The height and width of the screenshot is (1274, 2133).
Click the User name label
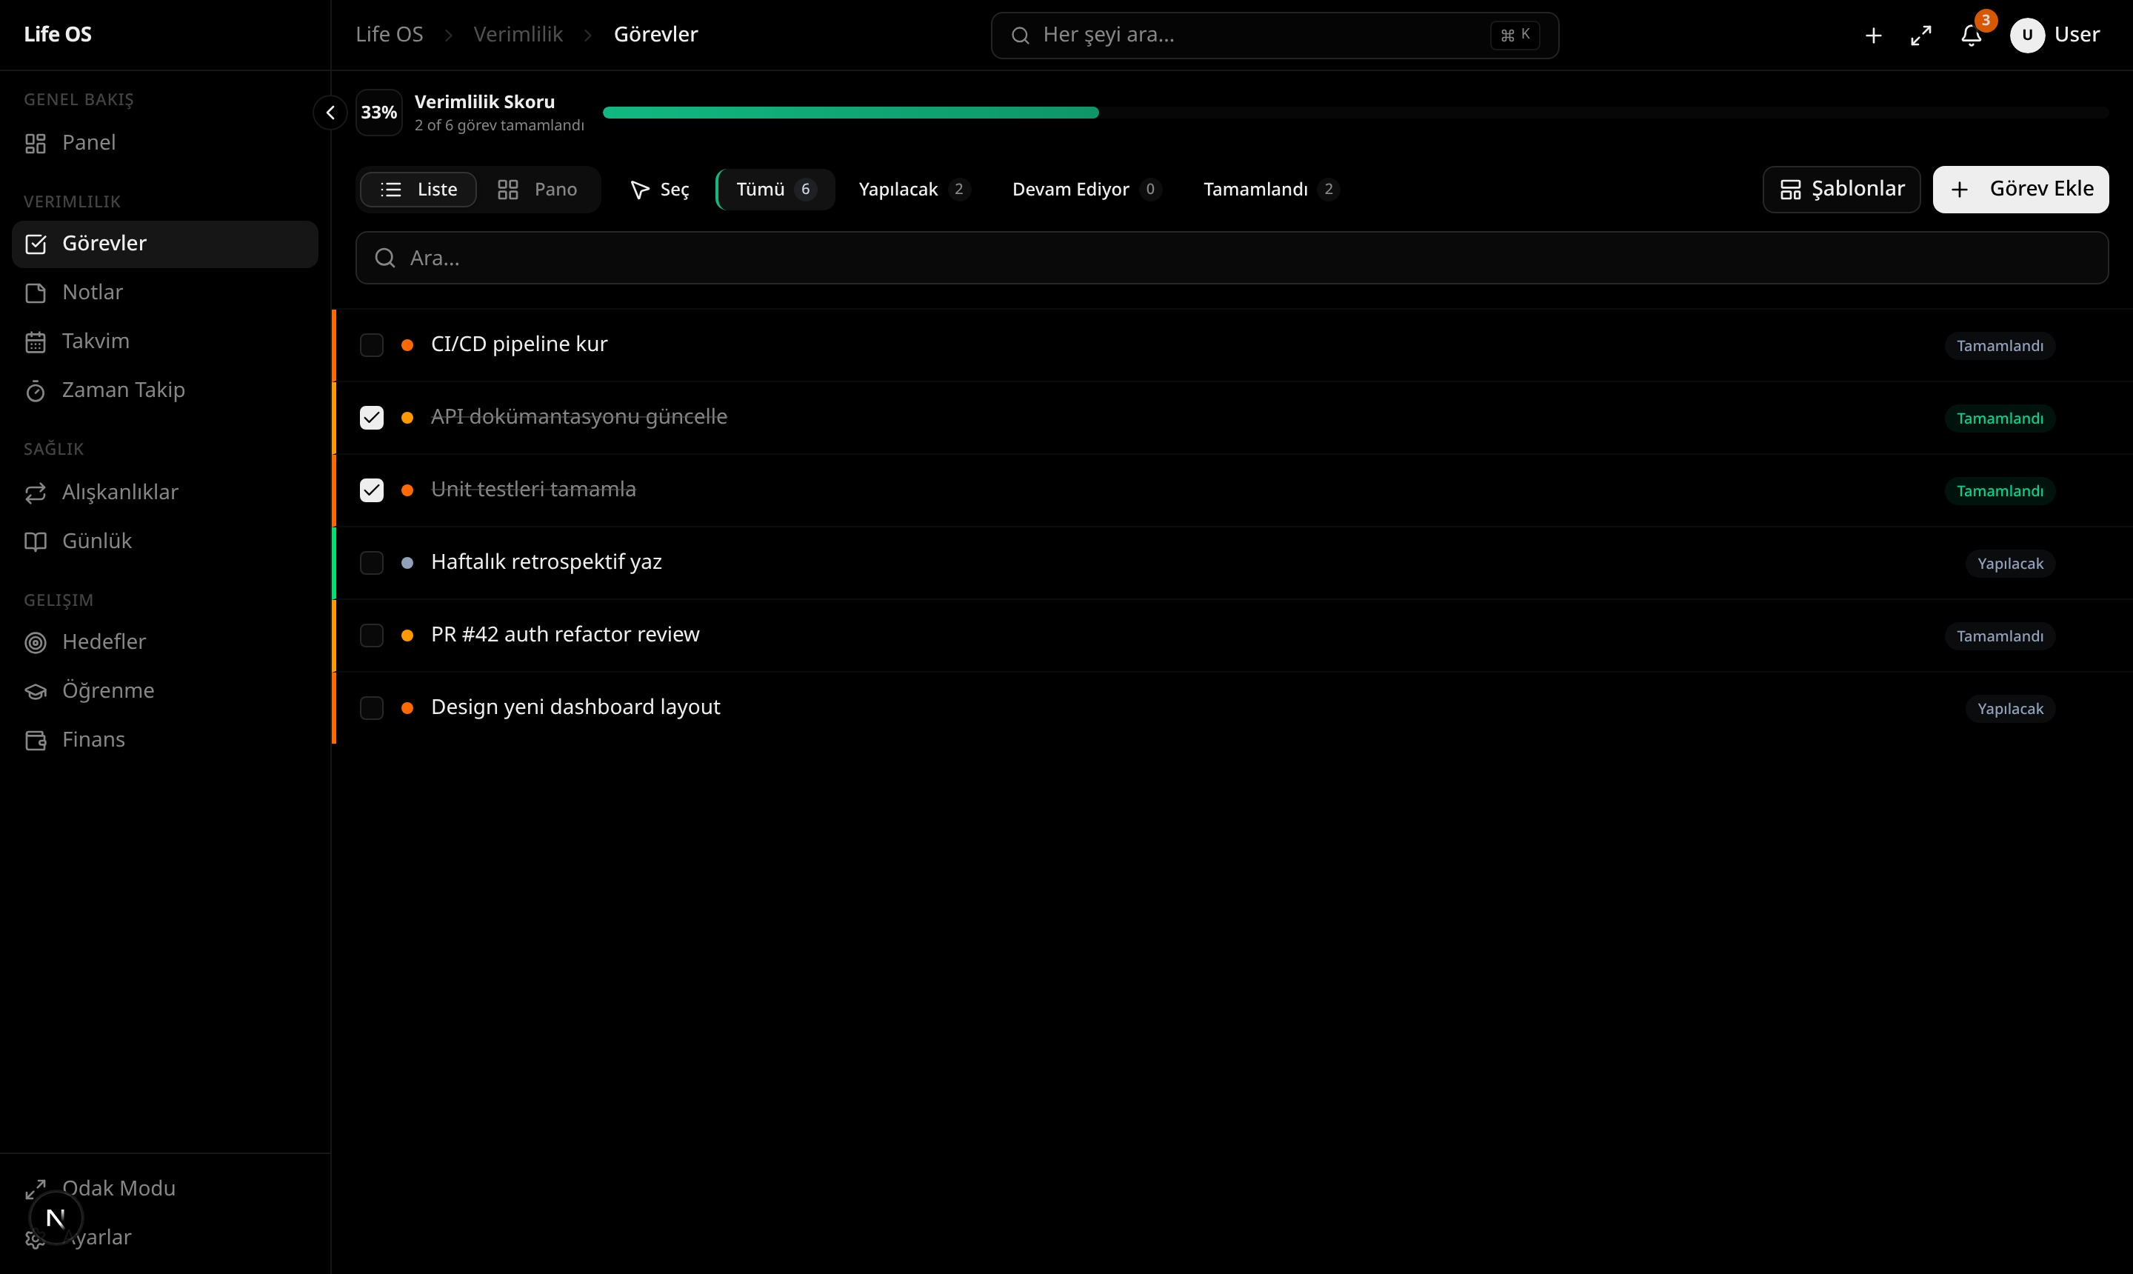point(2077,34)
